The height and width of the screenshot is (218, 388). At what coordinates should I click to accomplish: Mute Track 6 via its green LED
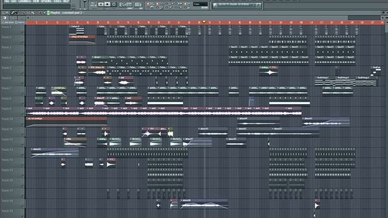(22, 84)
